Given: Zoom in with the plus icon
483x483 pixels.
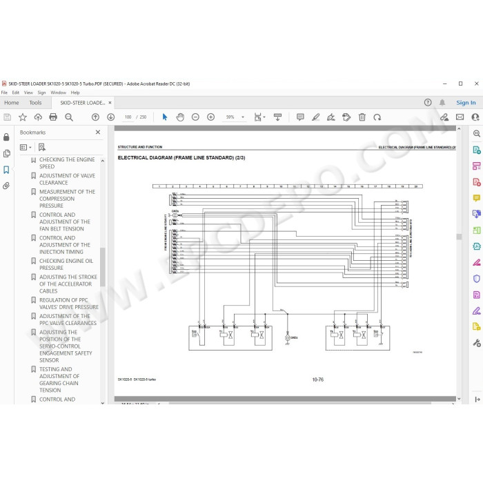Looking at the screenshot, I should (x=210, y=117).
